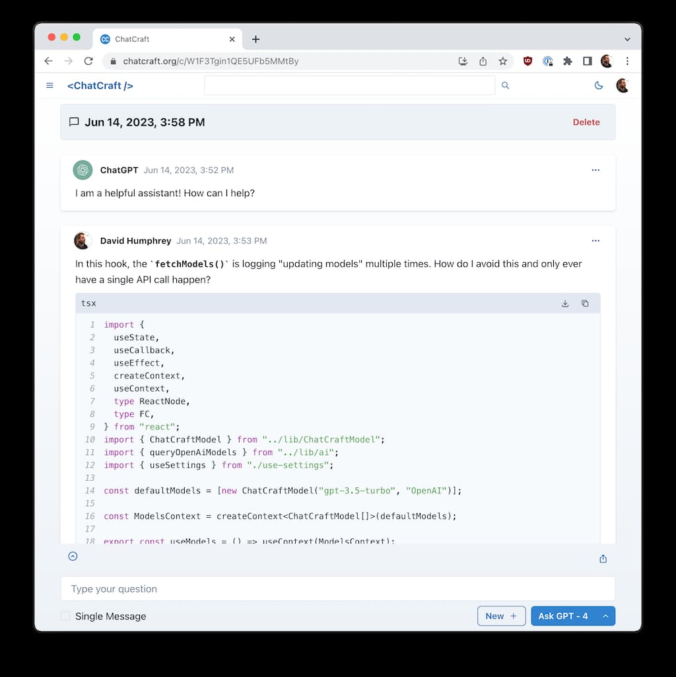The width and height of the screenshot is (676, 677).
Task: Open the hamburger sidebar menu
Action: (x=50, y=85)
